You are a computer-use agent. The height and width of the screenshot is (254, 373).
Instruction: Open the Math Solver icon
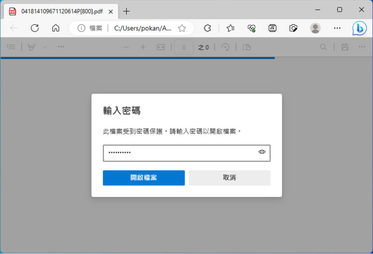tap(272, 28)
